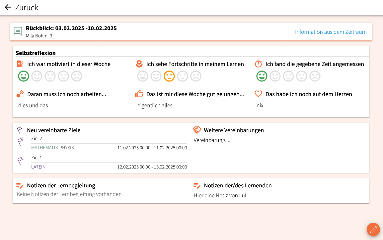Click the 'nix' answer text
This screenshot has height=240, width=383.
click(x=260, y=106)
